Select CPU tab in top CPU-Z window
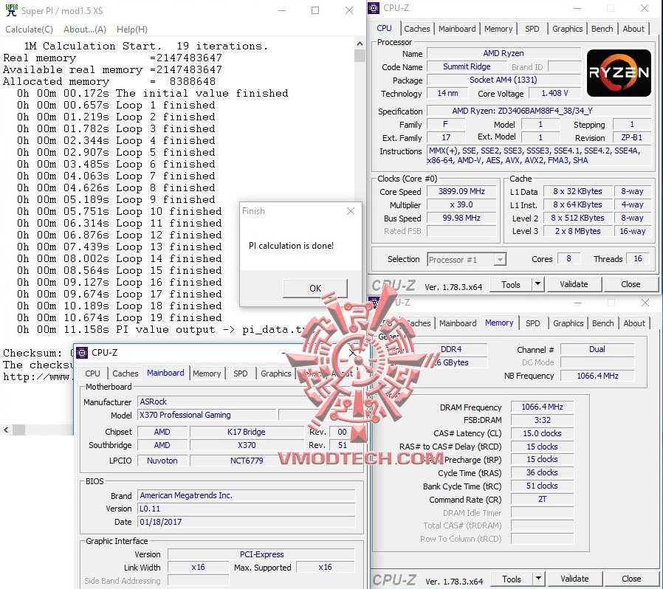This screenshot has height=589, width=663. (x=385, y=28)
